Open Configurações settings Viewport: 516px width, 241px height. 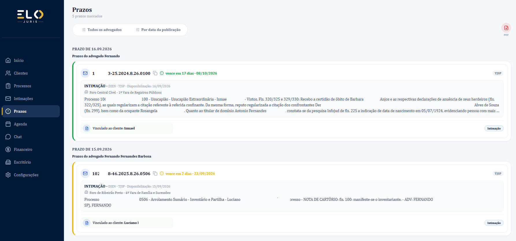(31, 175)
